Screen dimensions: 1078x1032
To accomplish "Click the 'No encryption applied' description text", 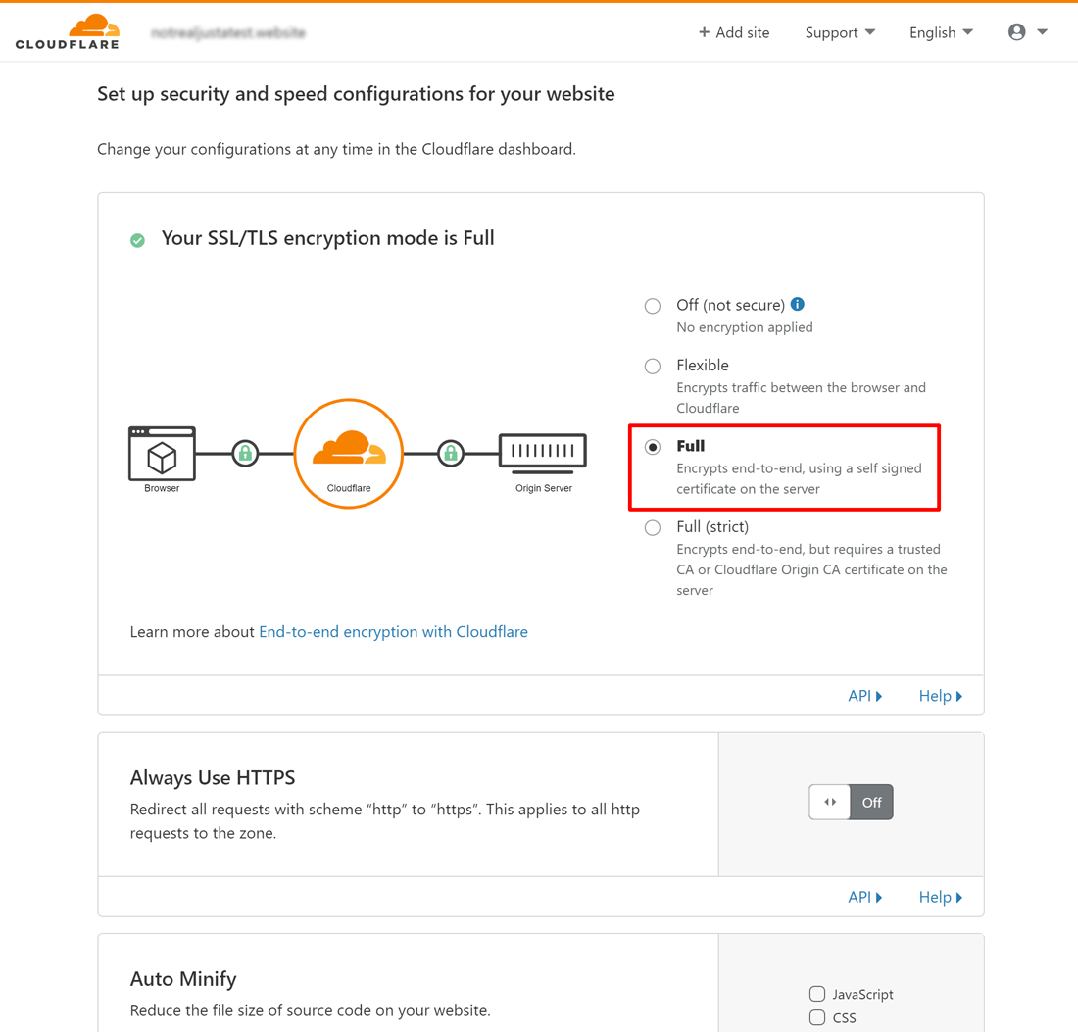I will click(x=745, y=327).
